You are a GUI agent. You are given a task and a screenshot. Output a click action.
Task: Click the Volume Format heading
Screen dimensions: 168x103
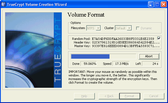[86, 15]
